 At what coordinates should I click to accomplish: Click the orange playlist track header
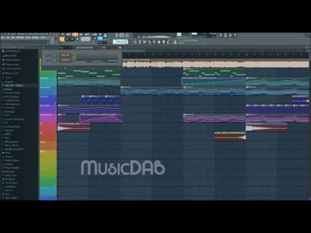48,145
